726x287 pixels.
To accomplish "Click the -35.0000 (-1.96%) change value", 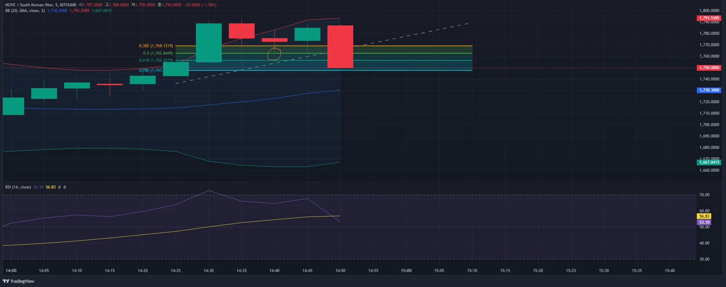I will click(x=200, y=5).
